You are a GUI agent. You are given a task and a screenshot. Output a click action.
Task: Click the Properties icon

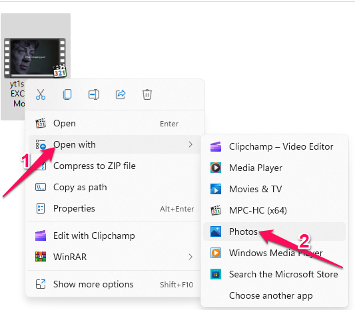click(41, 208)
